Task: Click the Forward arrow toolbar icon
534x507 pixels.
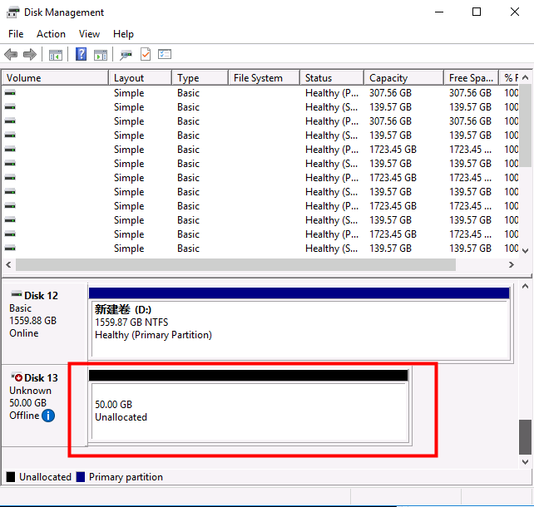Action: pyautogui.click(x=30, y=55)
